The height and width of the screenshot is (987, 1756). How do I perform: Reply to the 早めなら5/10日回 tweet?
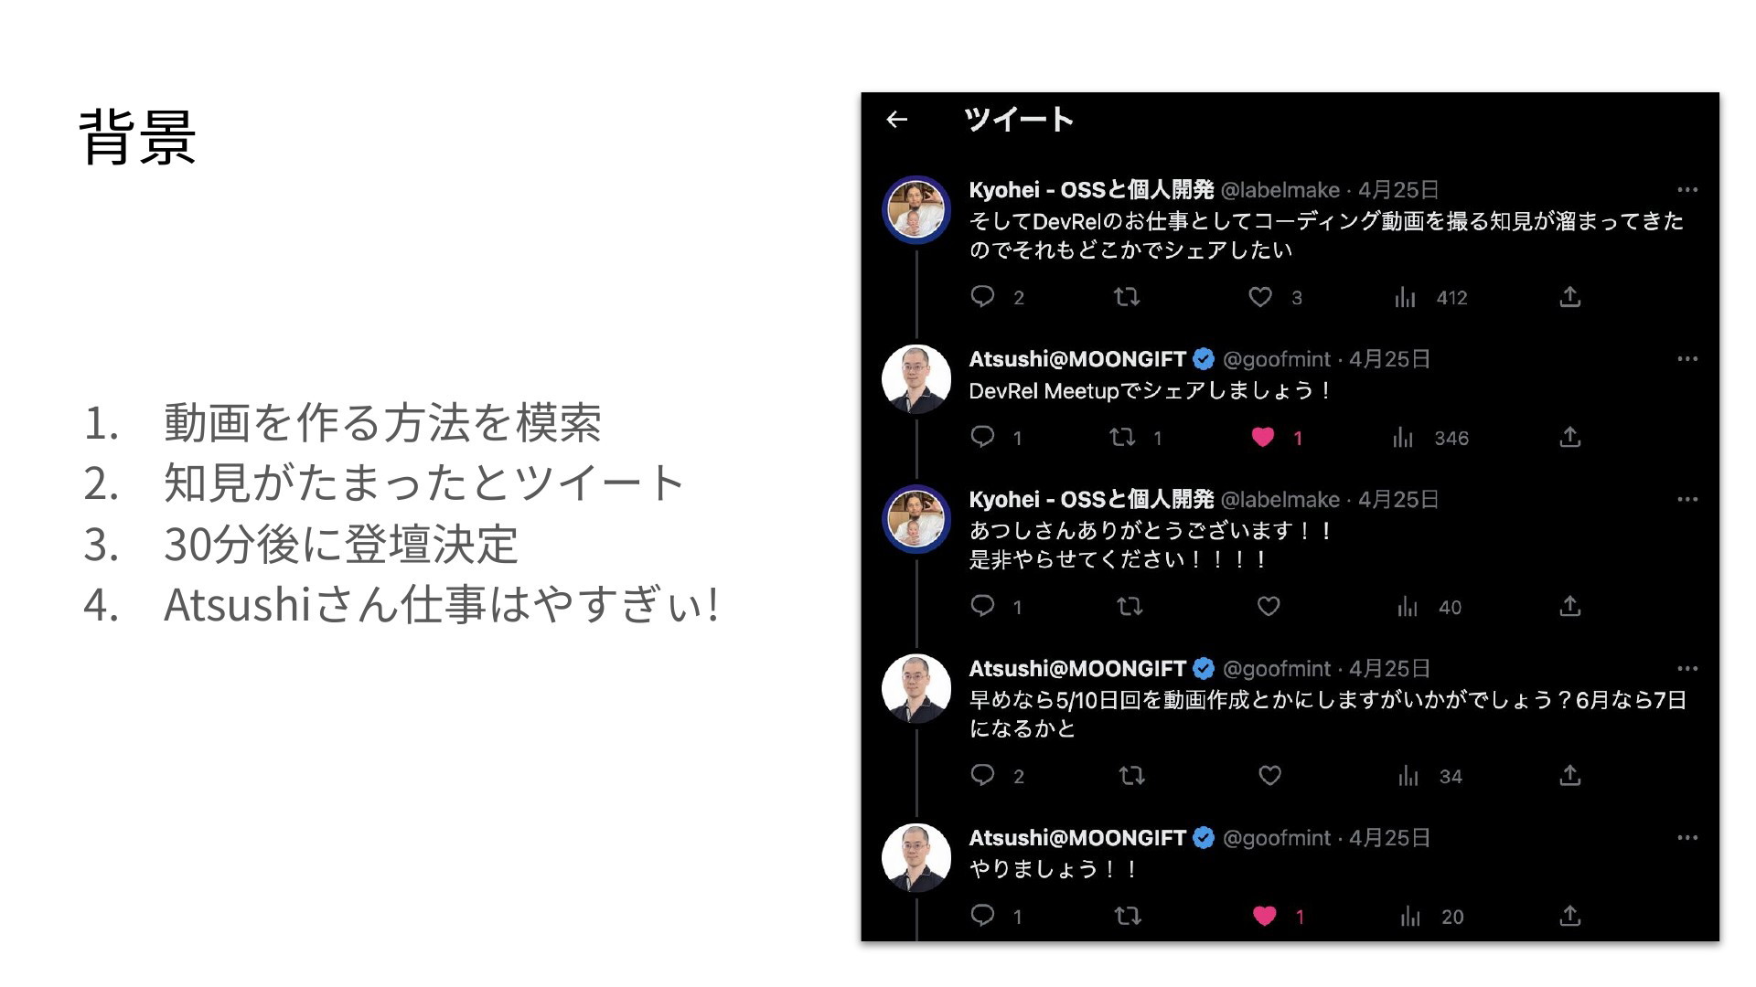[x=982, y=775]
